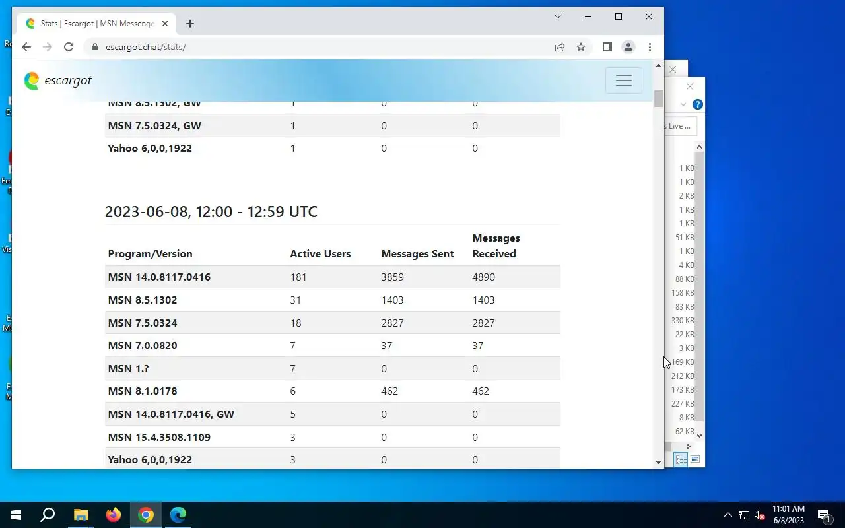Select the 'MSN 14.0.8117.0416' row label with 181 users
845x528 pixels.
click(x=159, y=277)
